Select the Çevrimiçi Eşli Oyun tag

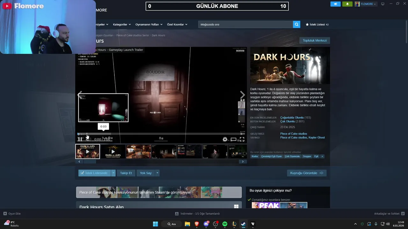point(272,156)
